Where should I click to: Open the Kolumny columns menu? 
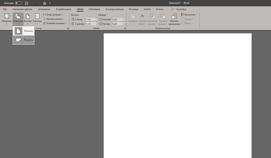[x=37, y=19]
